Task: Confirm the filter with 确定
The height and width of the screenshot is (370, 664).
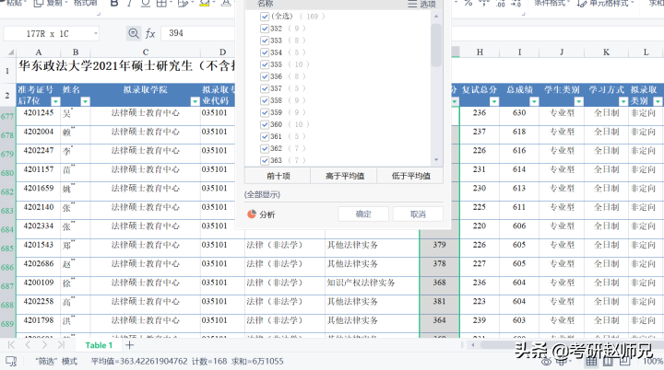Action: 363,214
